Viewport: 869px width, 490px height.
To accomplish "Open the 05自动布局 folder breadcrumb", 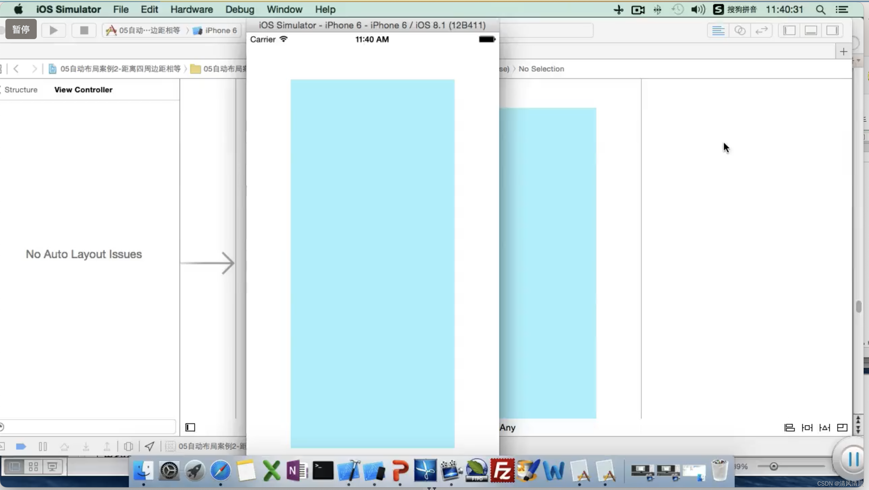I will pyautogui.click(x=219, y=69).
